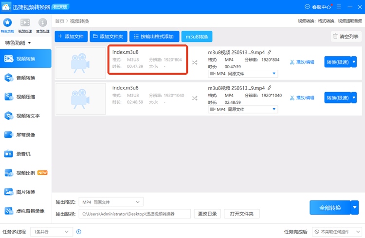
Task: Edit output name pencil icon for 1920*1040 file
Action: coord(269,88)
